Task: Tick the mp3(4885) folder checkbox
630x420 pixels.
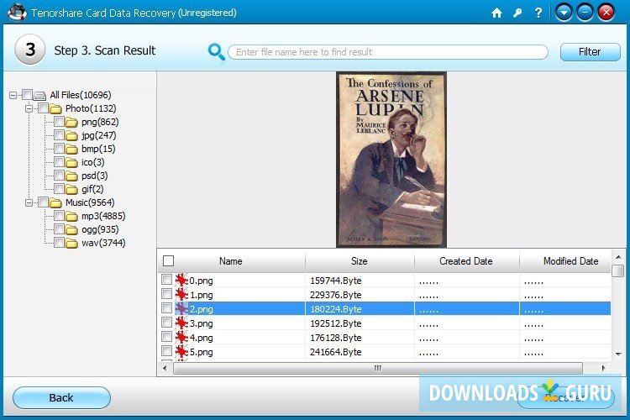Action: (59, 216)
